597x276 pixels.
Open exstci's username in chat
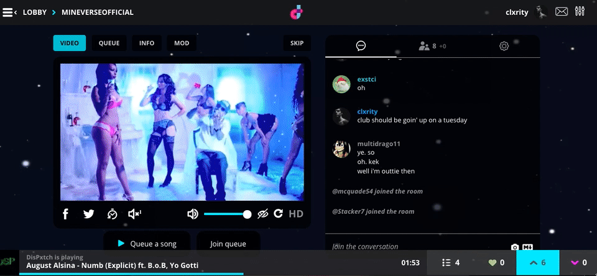pyautogui.click(x=367, y=79)
